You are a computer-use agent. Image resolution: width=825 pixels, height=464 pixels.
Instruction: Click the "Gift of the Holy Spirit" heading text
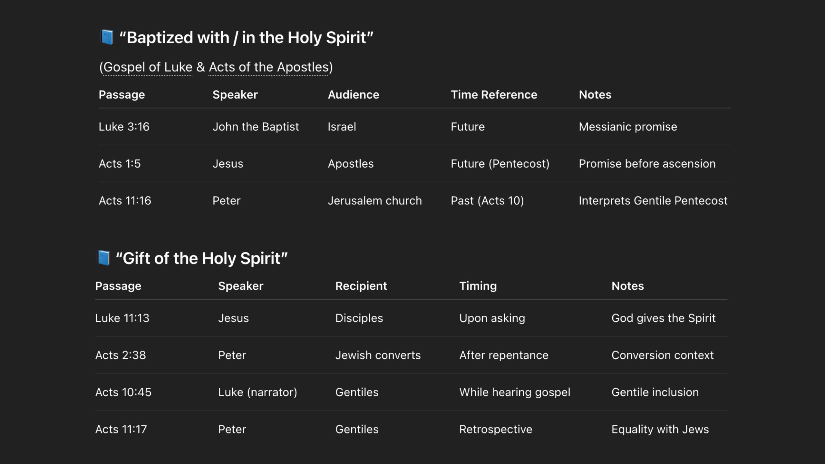201,258
